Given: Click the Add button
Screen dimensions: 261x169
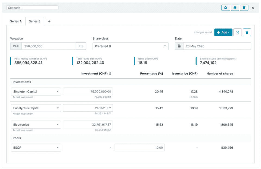Looking at the screenshot, I should (x=223, y=32).
